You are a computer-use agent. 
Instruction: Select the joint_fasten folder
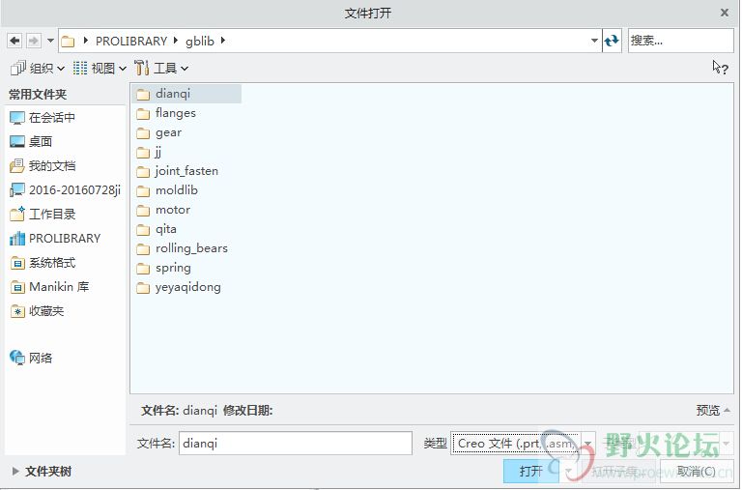[177, 171]
